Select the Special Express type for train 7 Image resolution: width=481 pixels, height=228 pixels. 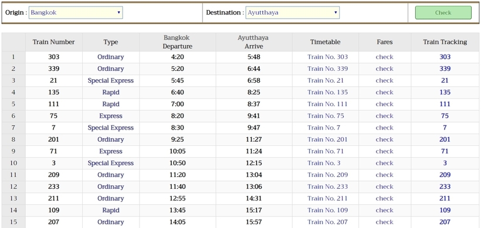pos(111,128)
